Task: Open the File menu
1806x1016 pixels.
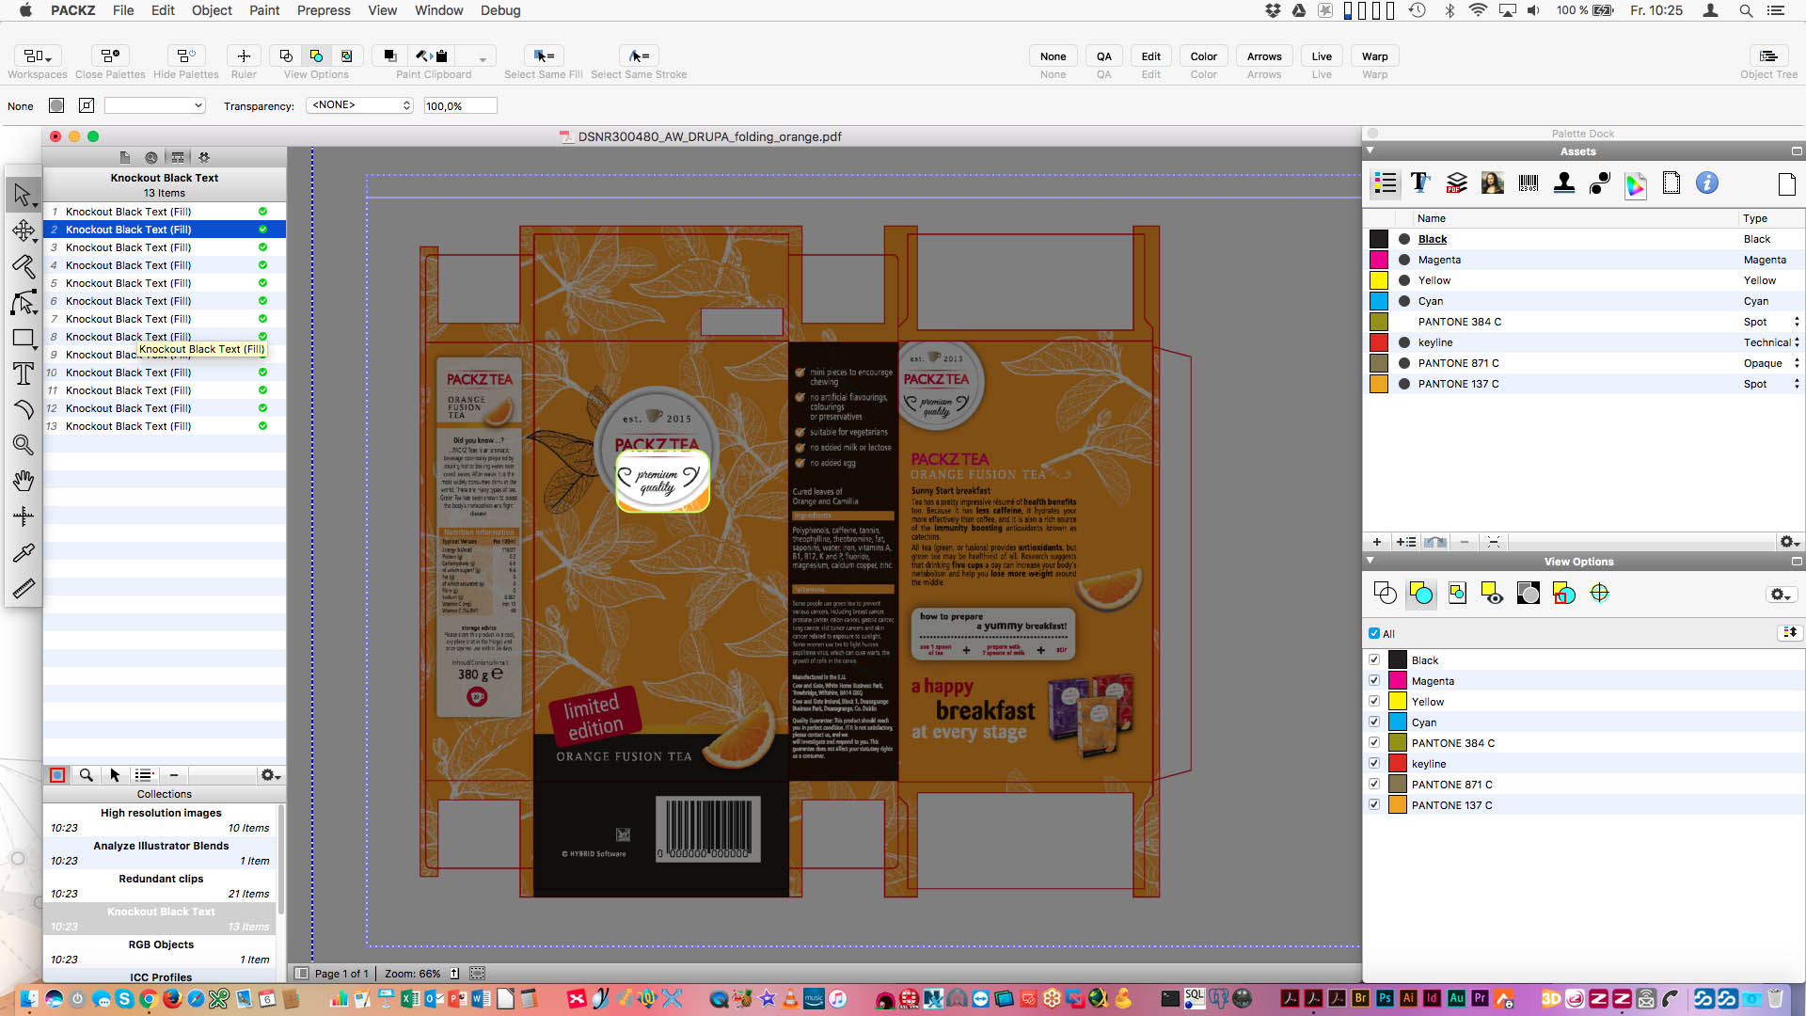Action: pyautogui.click(x=123, y=10)
